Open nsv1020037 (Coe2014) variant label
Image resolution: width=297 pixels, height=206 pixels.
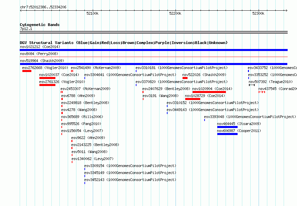59,75
